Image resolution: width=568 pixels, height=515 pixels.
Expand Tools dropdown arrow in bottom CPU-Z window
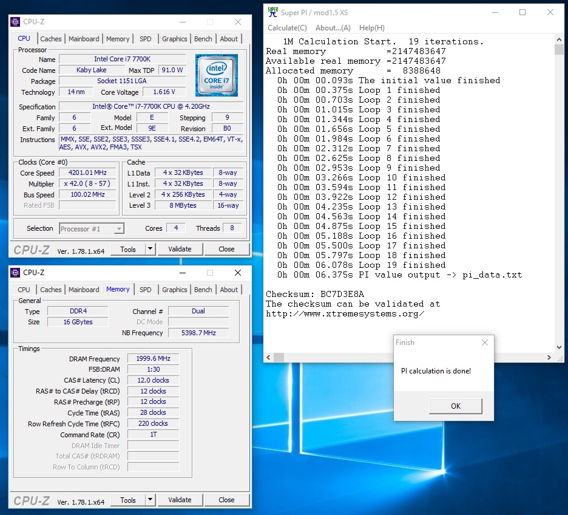tap(150, 500)
